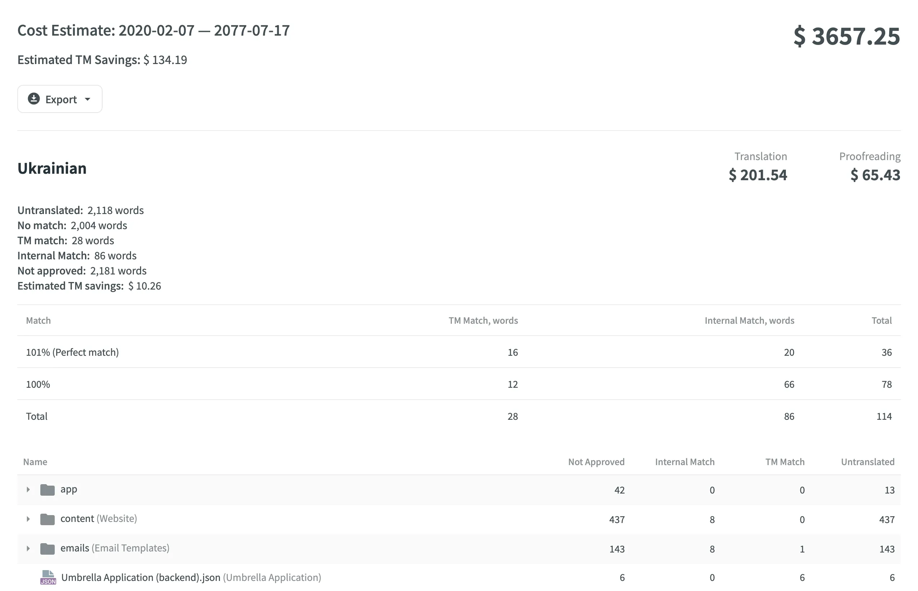Click the Translation cost $ 201.54
The image size is (918, 591).
coord(758,175)
